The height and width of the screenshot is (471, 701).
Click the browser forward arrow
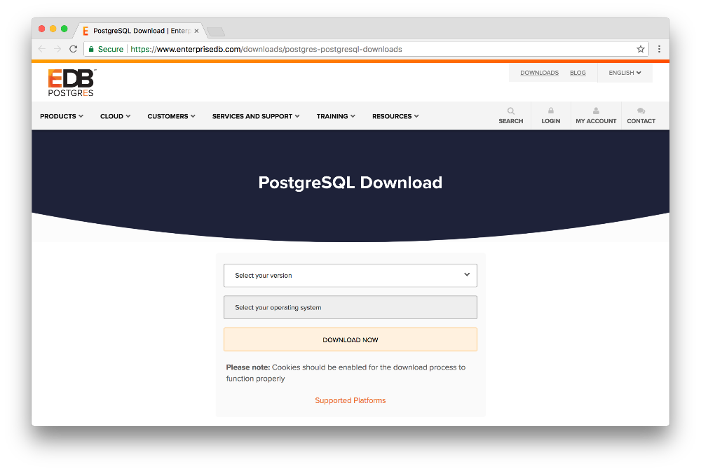57,49
